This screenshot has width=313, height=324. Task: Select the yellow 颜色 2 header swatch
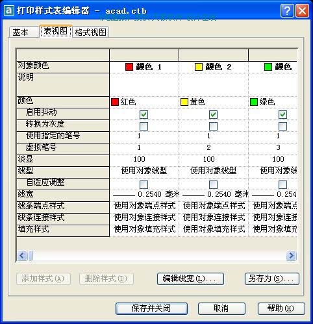click(x=199, y=67)
